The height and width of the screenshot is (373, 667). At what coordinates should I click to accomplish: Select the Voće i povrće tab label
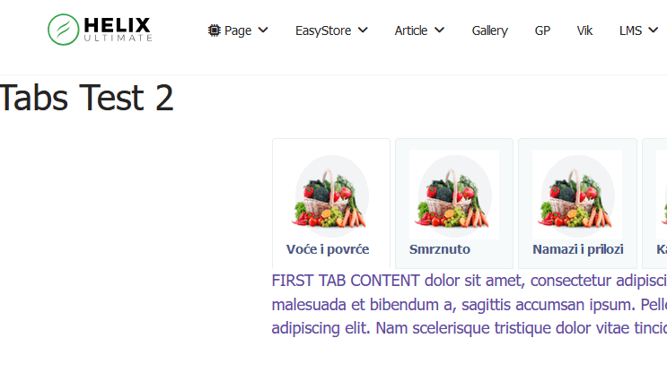328,249
